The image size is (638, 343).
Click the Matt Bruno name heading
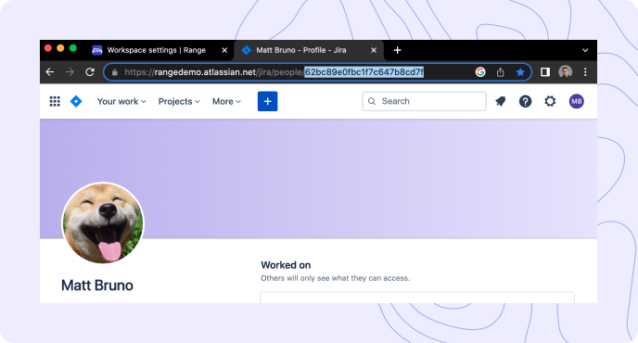[97, 286]
